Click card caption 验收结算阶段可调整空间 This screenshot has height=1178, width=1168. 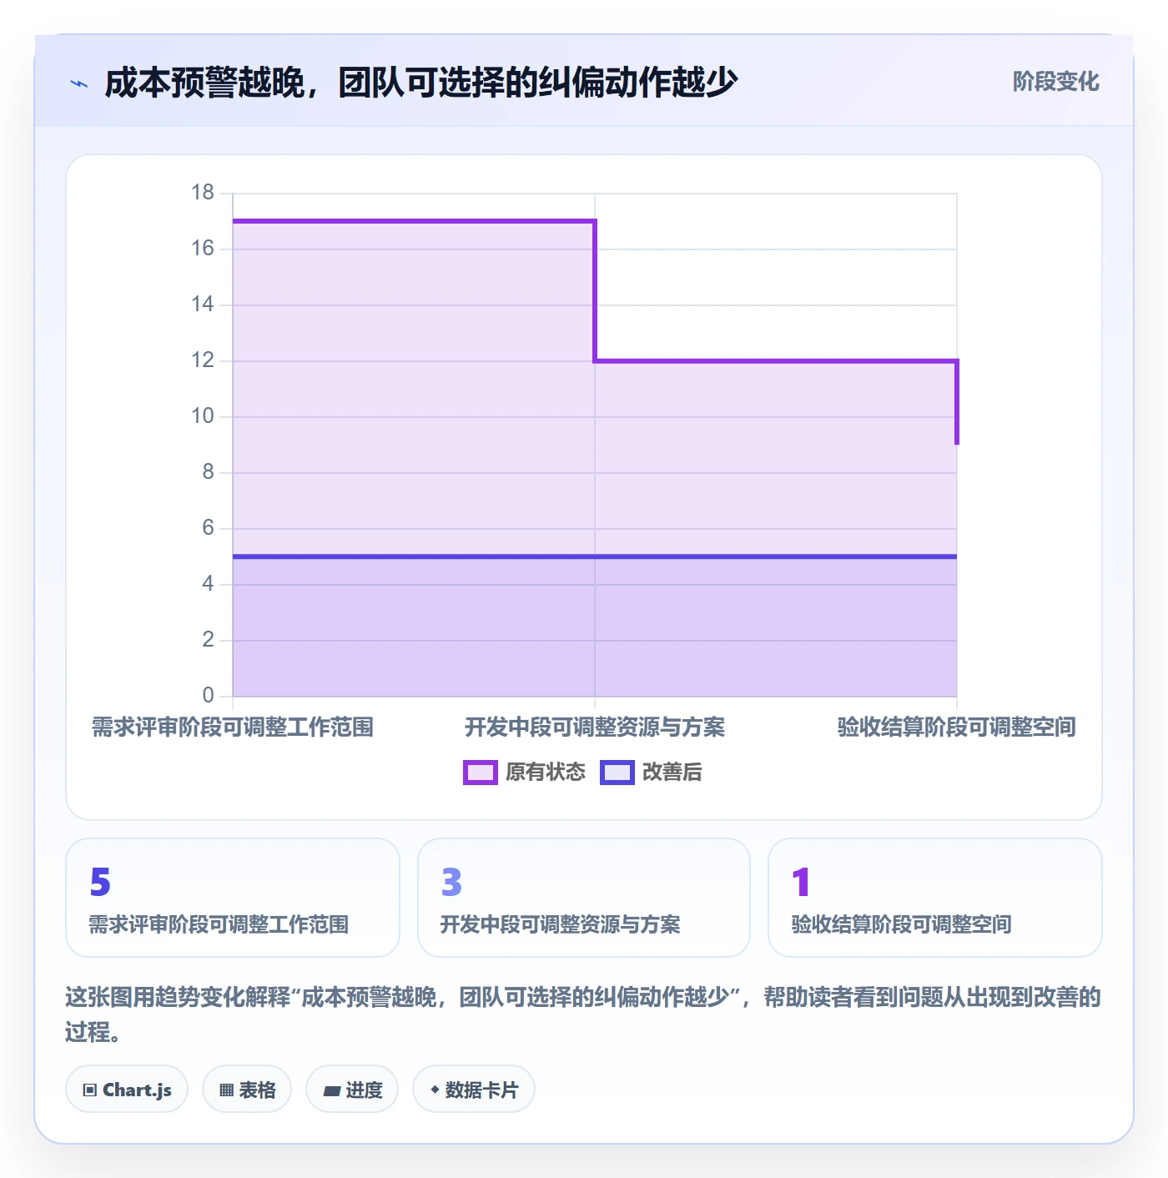pyautogui.click(x=902, y=924)
